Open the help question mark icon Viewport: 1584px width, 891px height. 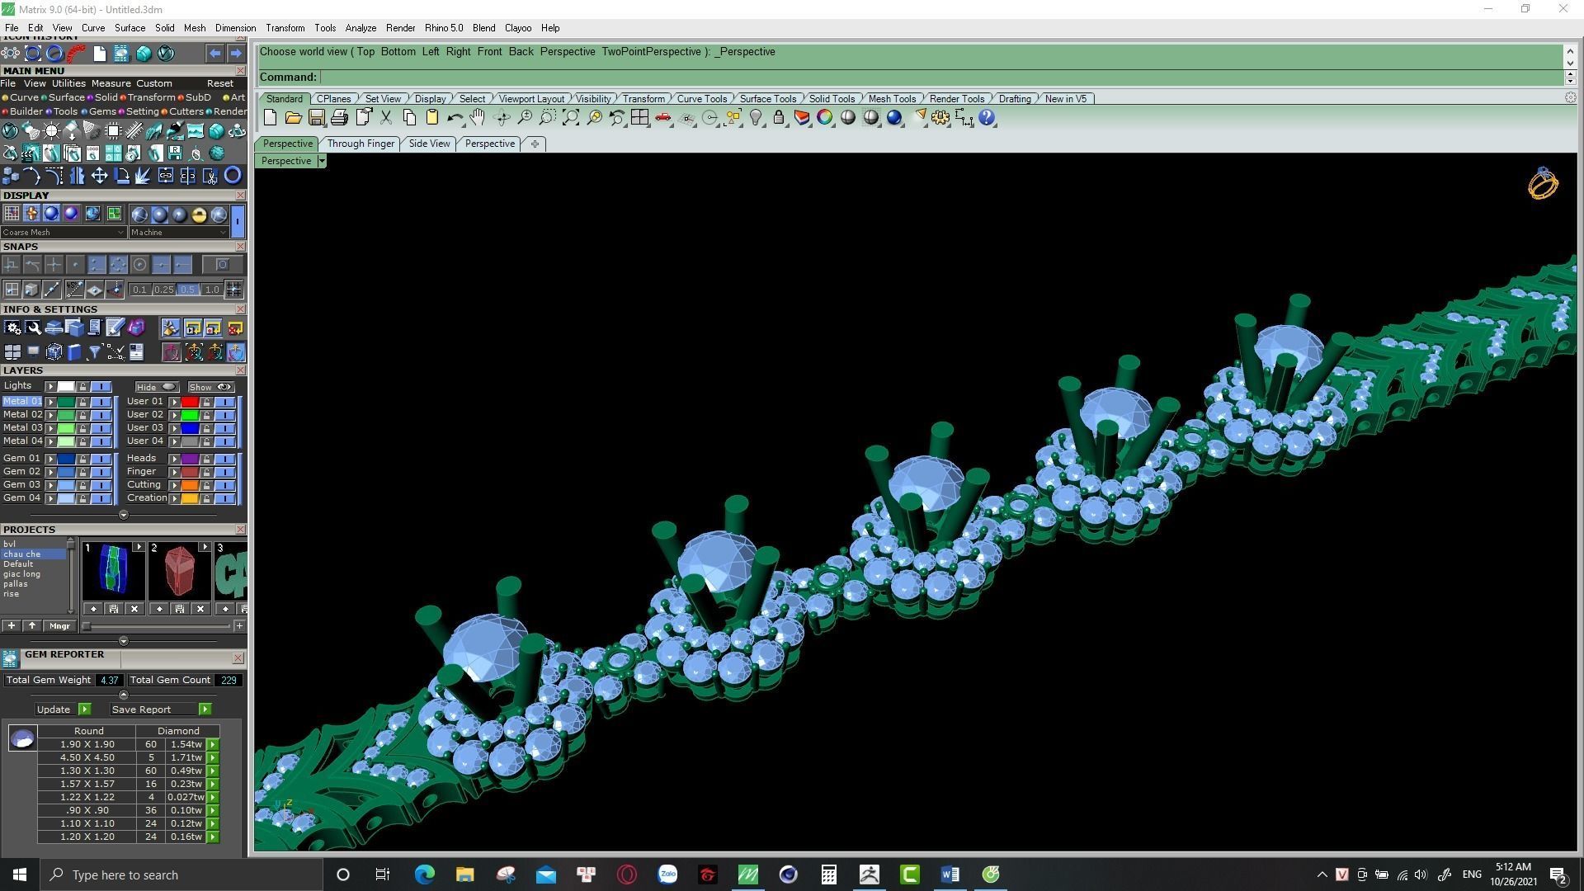987,118
